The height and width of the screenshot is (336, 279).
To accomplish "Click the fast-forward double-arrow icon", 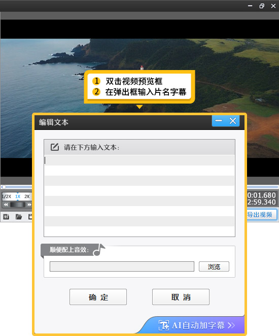I will (x=29, y=205).
